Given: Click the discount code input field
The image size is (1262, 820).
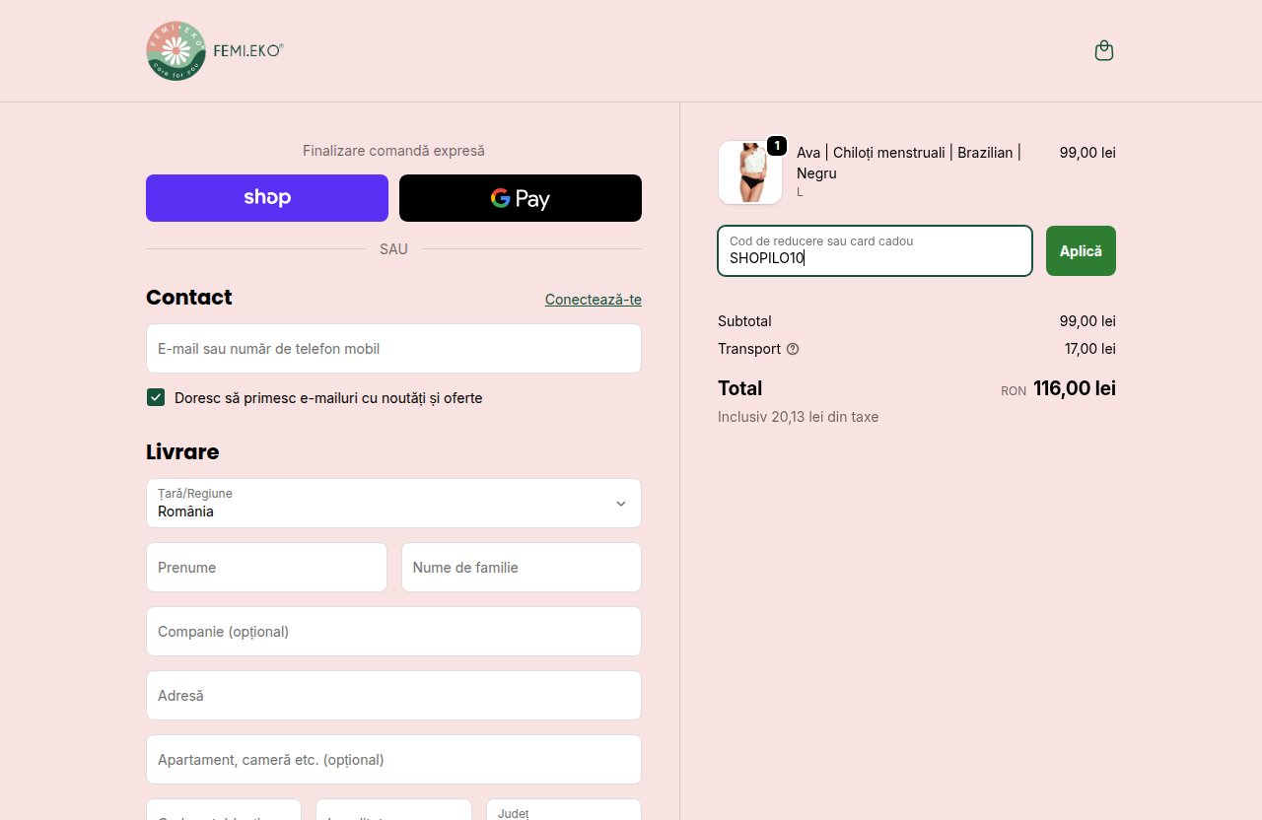Looking at the screenshot, I should (x=875, y=251).
